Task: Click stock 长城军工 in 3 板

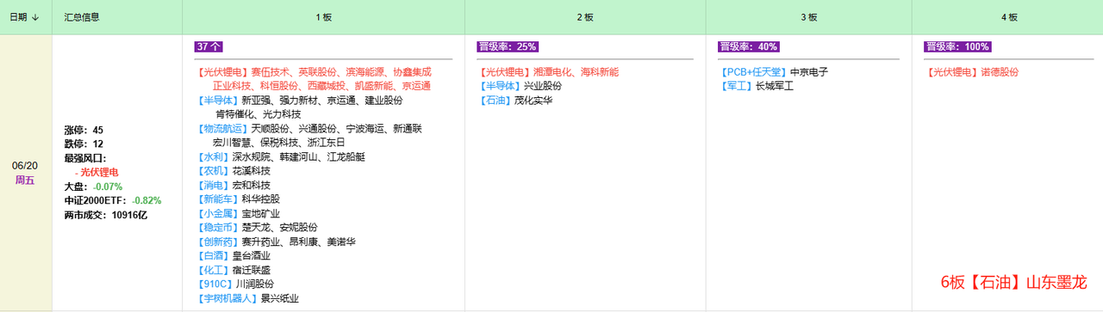Action: 775,86
